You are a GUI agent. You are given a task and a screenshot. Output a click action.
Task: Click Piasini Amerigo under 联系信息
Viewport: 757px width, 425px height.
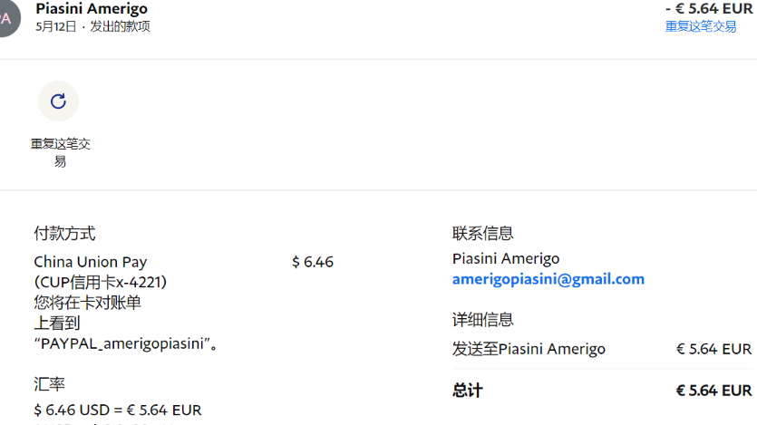coord(505,259)
